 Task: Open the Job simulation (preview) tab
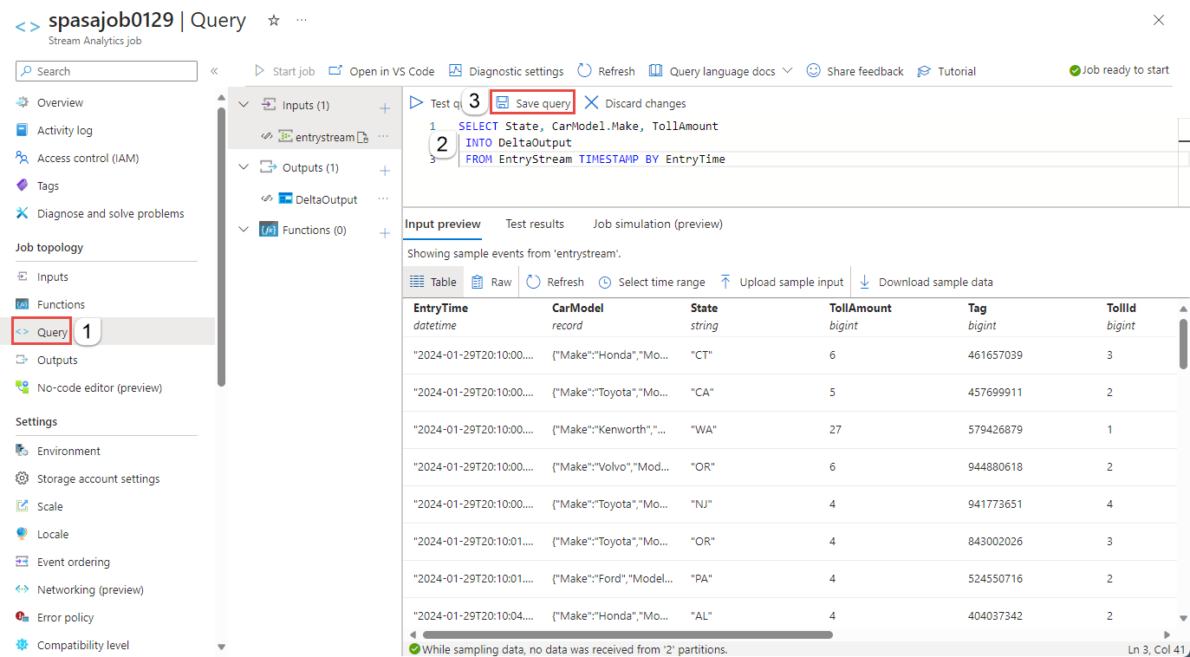tap(657, 223)
